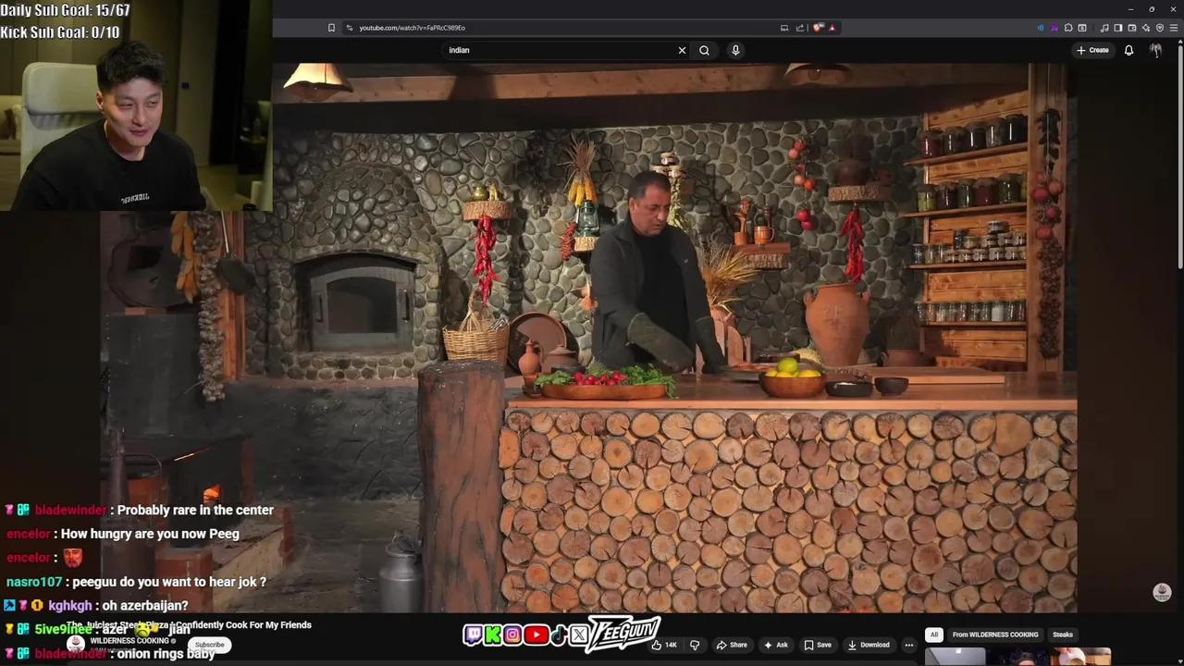Open the VPN shield icon

tap(1160, 28)
